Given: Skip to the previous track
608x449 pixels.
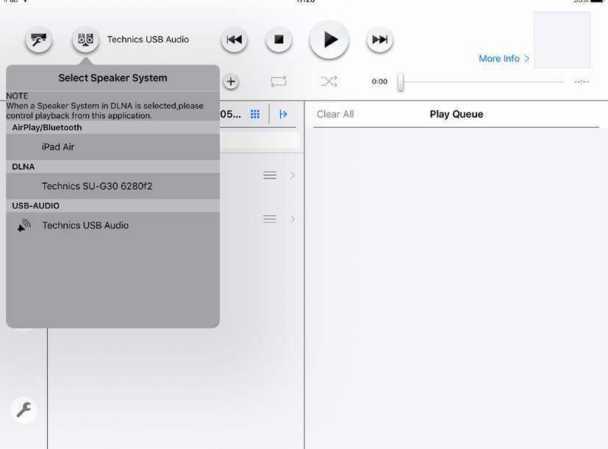Looking at the screenshot, I should 235,40.
